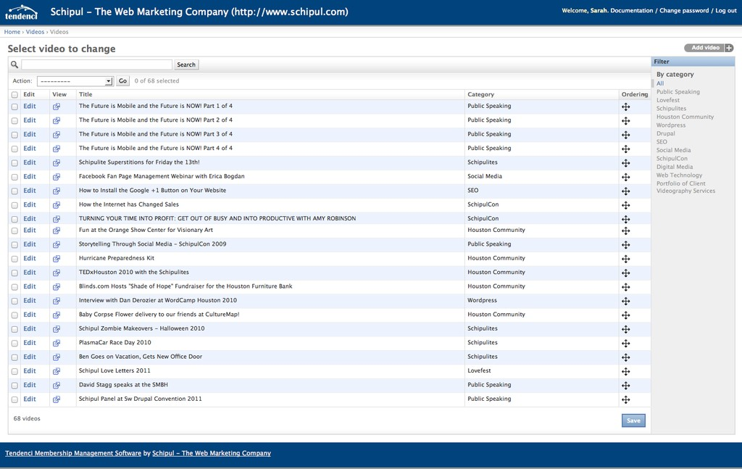Click ordering handle for TEDxHouston 2010 row
742x469 pixels.
coord(625,273)
